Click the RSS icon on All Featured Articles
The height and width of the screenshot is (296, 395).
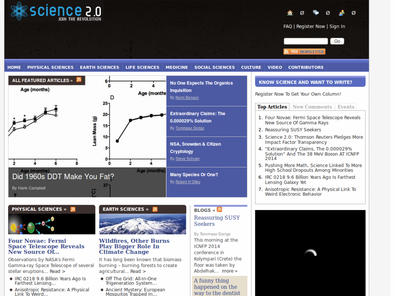coord(79,80)
